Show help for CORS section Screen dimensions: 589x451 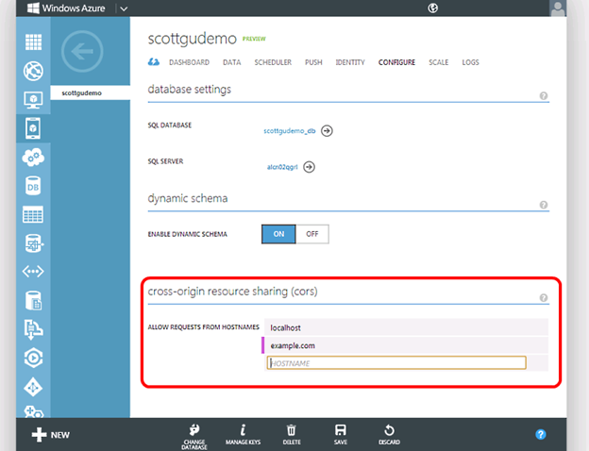point(543,297)
